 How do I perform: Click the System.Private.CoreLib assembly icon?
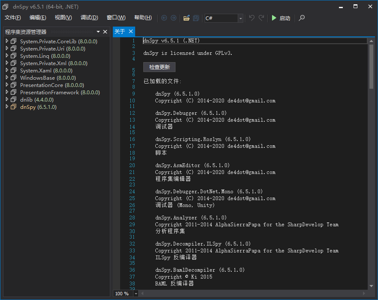coord(14,42)
